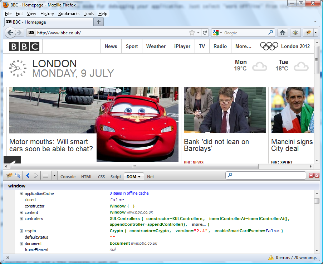The height and width of the screenshot is (264, 323).
Task: Click the Firebug search magnifier icon
Action: point(230,175)
